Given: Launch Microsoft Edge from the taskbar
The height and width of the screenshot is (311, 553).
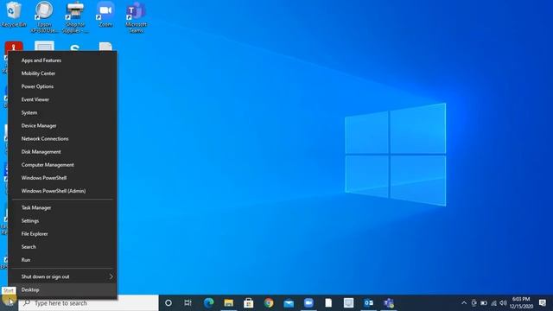Looking at the screenshot, I should click(208, 303).
